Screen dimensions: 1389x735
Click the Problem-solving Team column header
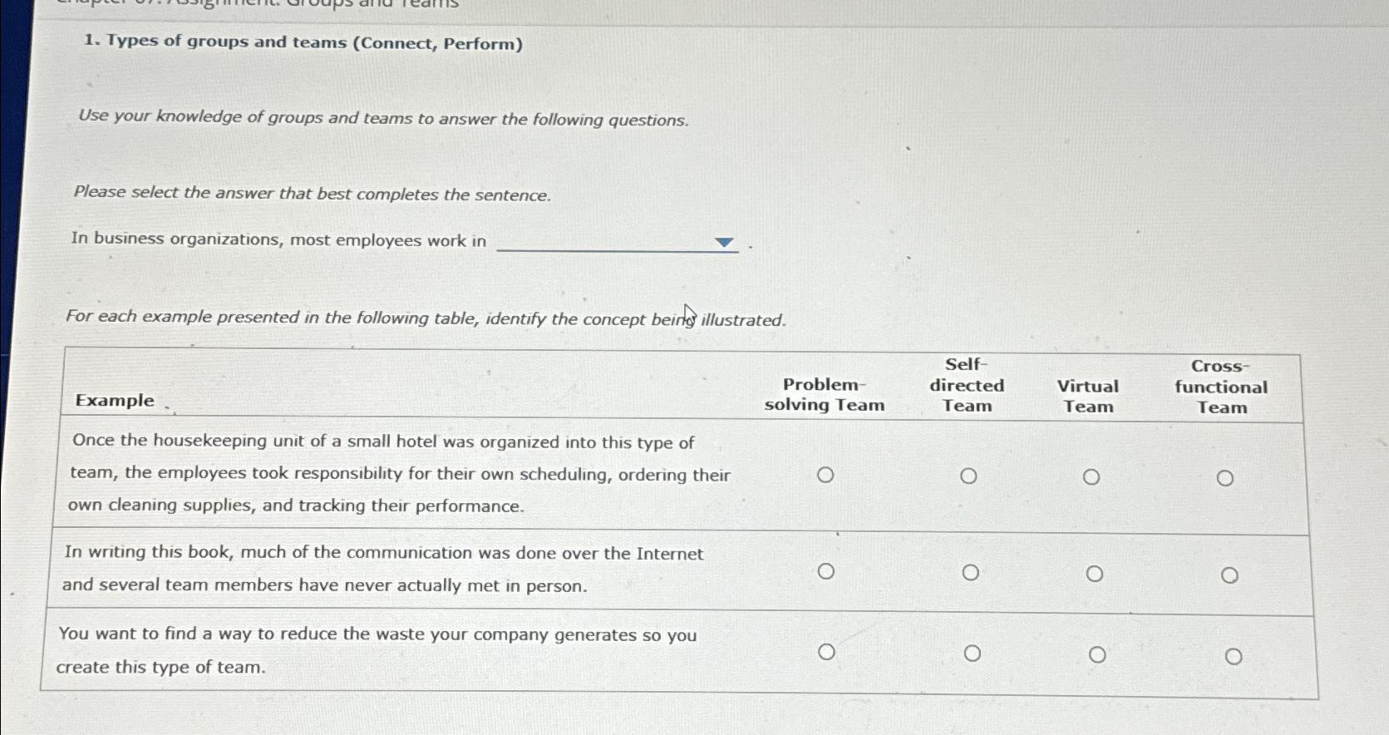825,394
